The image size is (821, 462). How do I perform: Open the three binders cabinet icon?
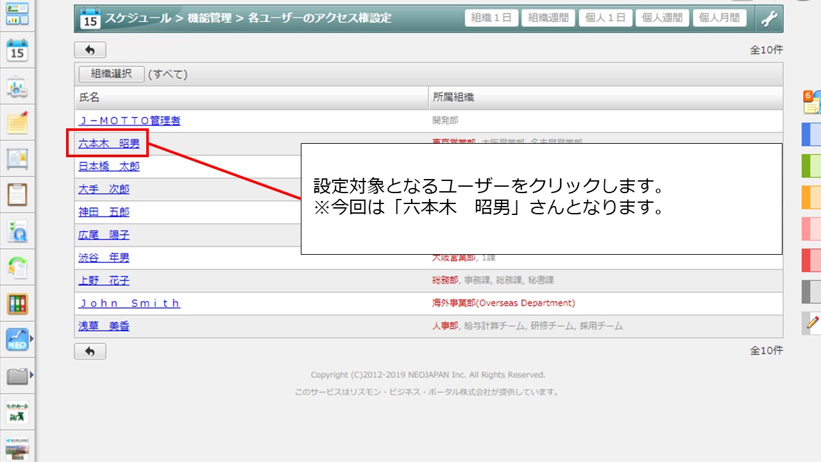pos(17,304)
